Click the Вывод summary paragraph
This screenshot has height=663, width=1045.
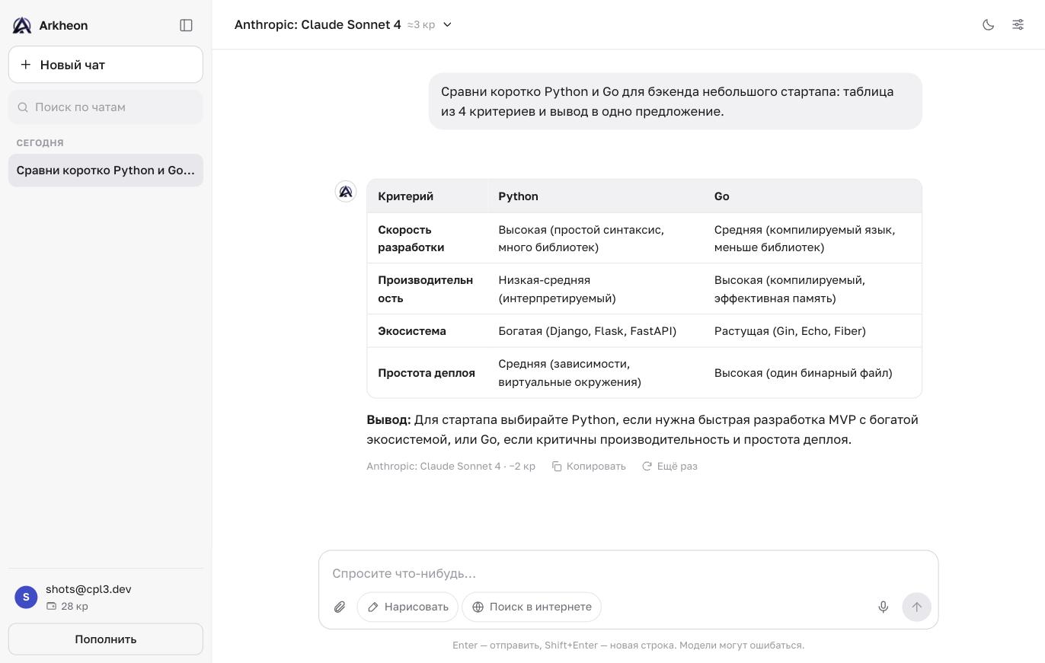644,429
